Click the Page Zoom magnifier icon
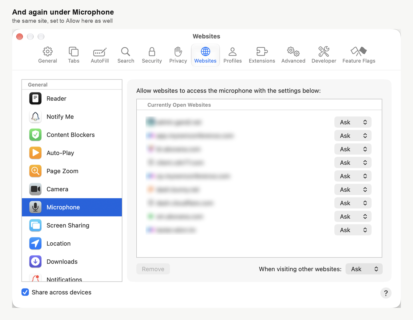The width and height of the screenshot is (413, 320). point(36,171)
